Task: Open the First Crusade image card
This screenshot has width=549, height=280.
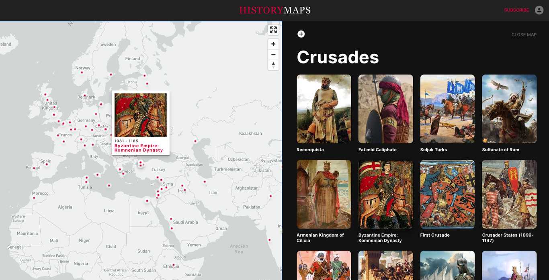Action: (x=447, y=194)
